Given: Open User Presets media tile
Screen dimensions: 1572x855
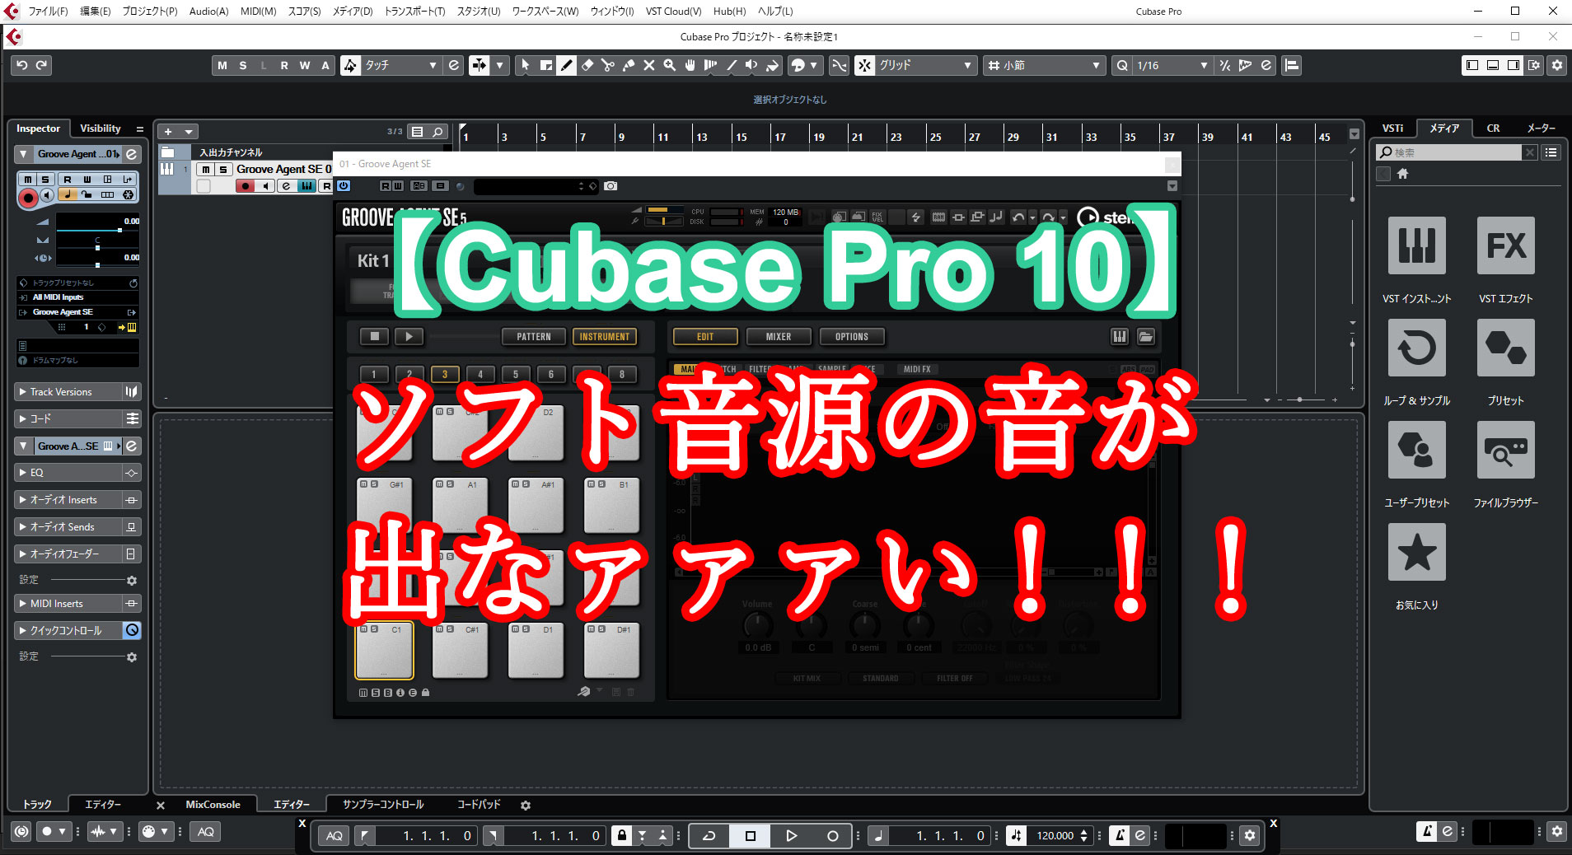Looking at the screenshot, I should (x=1416, y=450).
